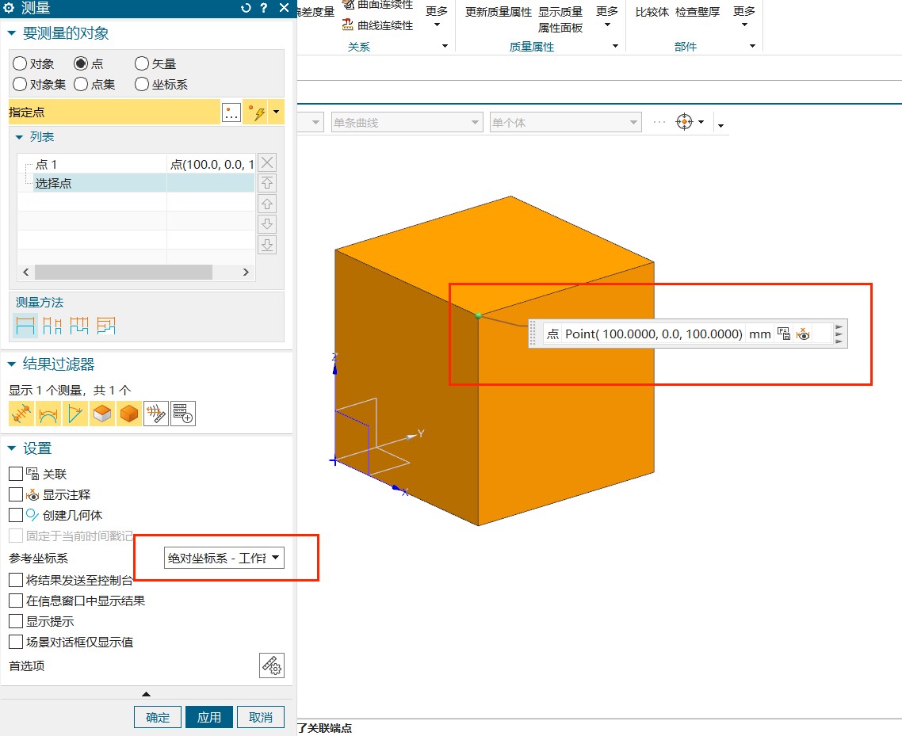Click the ruler filter icon in 结果过滤器
The width and height of the screenshot is (902, 736).
tap(155, 414)
